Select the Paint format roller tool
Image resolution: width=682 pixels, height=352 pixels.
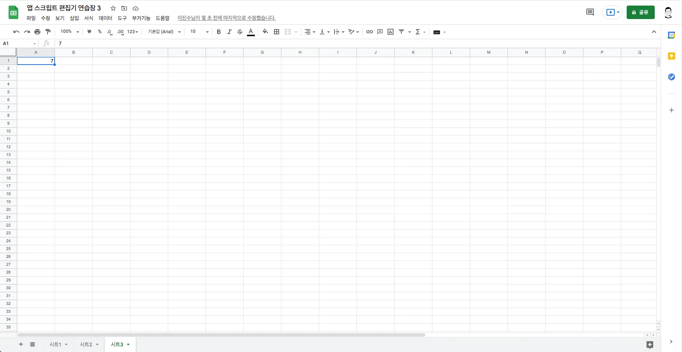tap(48, 32)
